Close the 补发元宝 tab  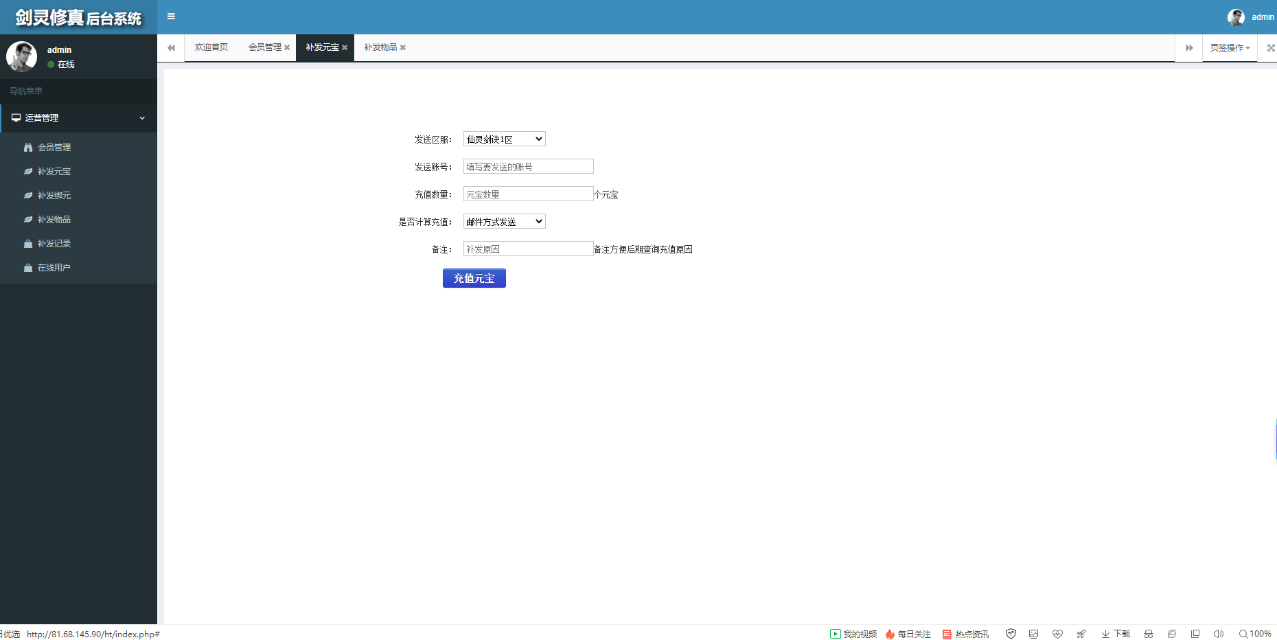coord(345,47)
